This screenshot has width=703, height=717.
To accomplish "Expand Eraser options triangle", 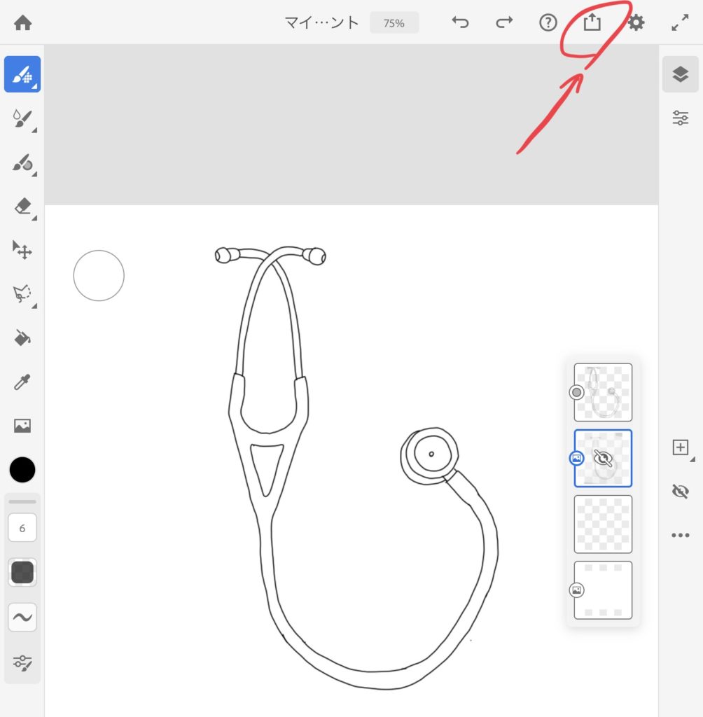I will click(x=35, y=218).
